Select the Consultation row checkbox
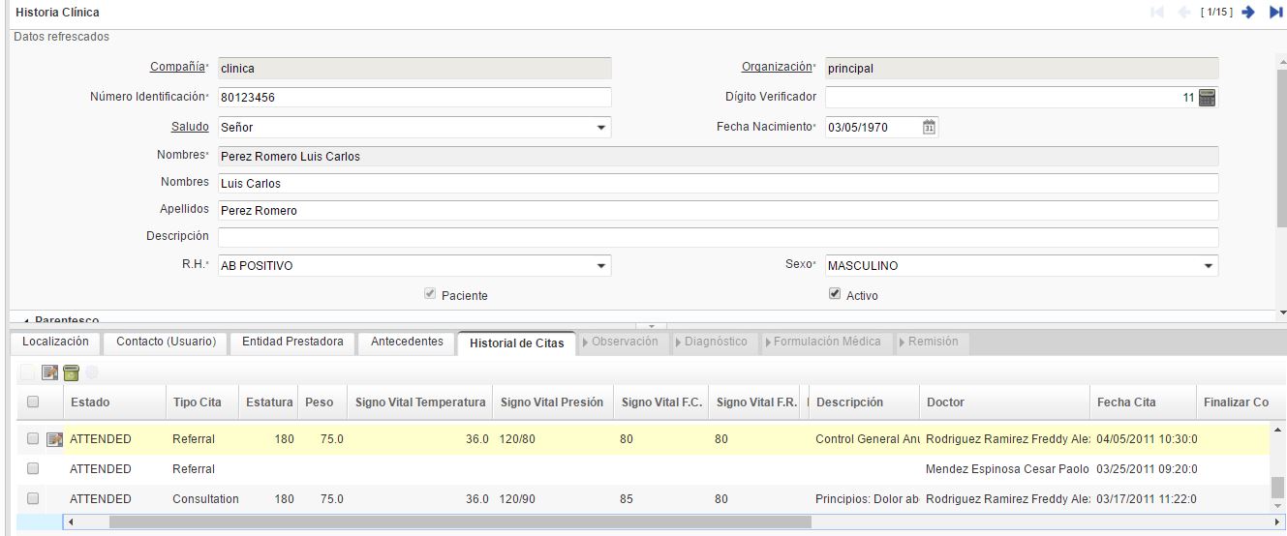 33,499
